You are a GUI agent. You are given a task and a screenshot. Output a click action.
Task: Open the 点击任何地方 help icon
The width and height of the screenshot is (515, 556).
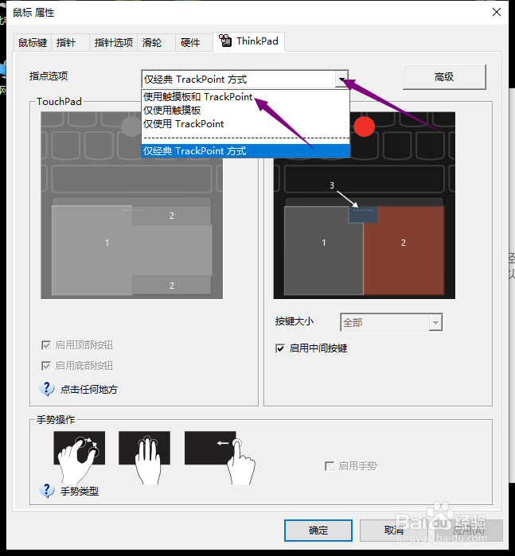(x=46, y=389)
